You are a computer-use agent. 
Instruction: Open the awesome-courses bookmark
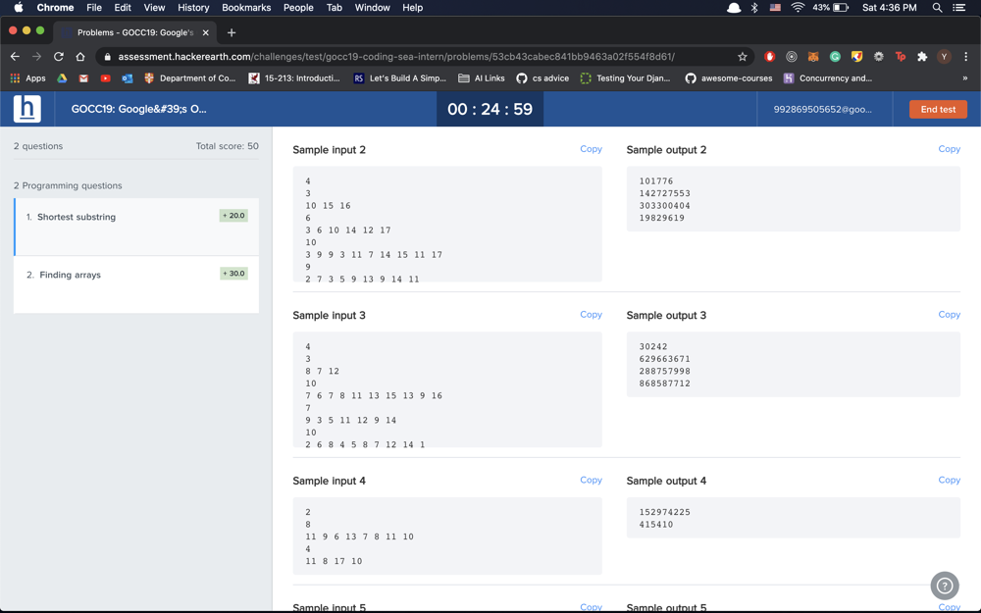click(729, 78)
